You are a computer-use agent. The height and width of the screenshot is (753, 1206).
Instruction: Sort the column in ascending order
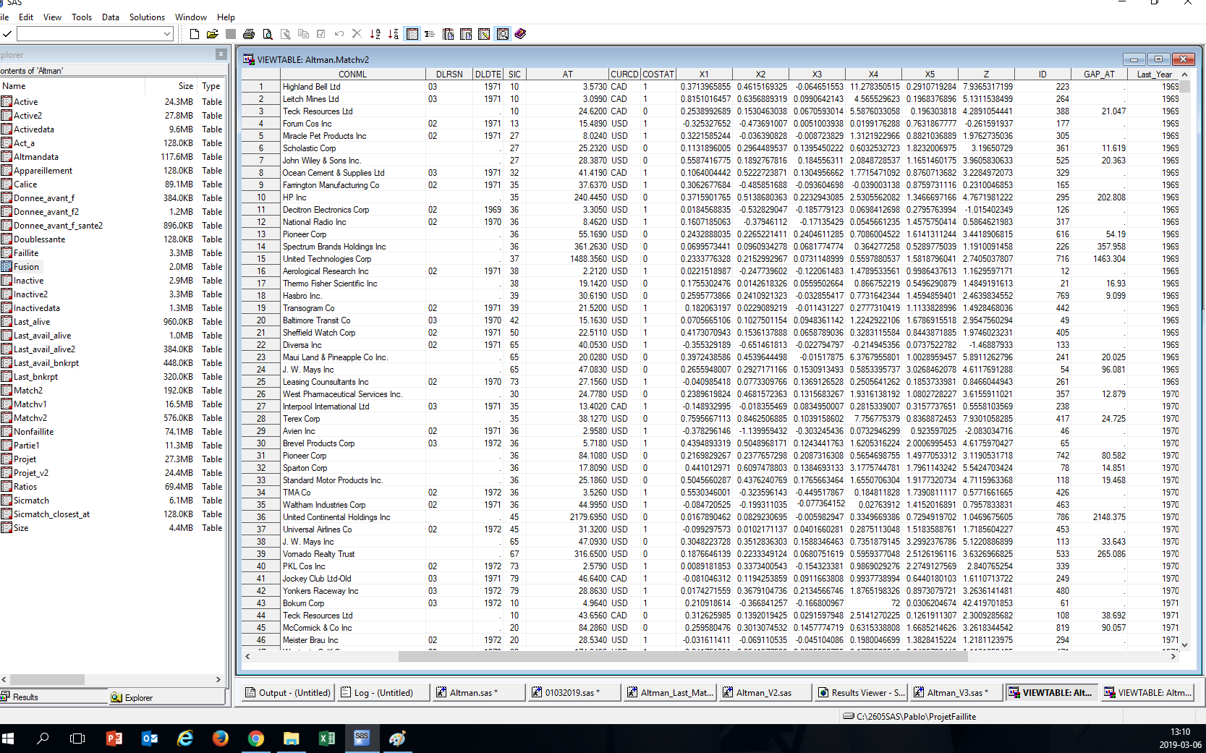pos(375,34)
